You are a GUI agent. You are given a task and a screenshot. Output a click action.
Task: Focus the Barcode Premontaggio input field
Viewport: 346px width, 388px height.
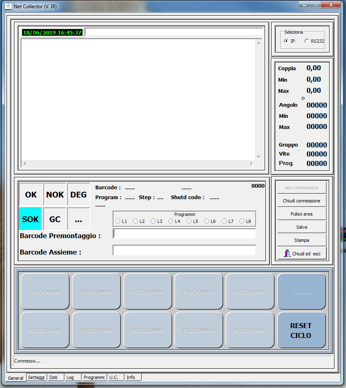click(x=184, y=234)
